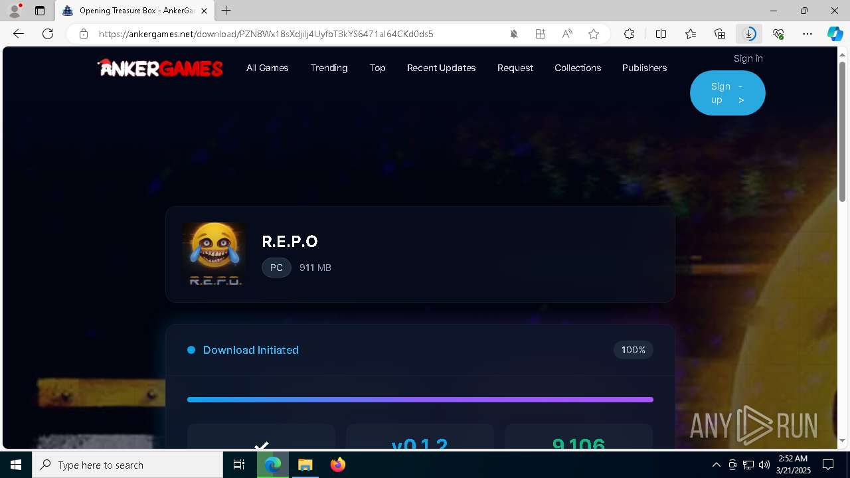The height and width of the screenshot is (478, 850).
Task: Click the browser Back arrow
Action: pyautogui.click(x=19, y=34)
